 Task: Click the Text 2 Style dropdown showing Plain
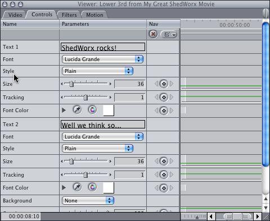[97, 149]
